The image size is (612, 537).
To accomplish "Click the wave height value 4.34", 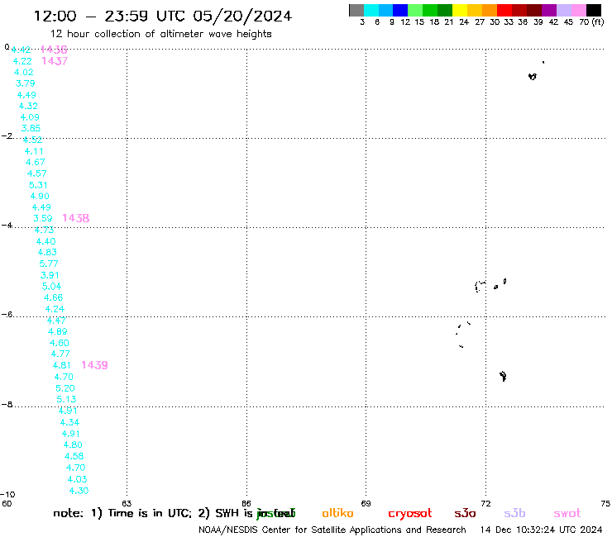I will click(69, 422).
